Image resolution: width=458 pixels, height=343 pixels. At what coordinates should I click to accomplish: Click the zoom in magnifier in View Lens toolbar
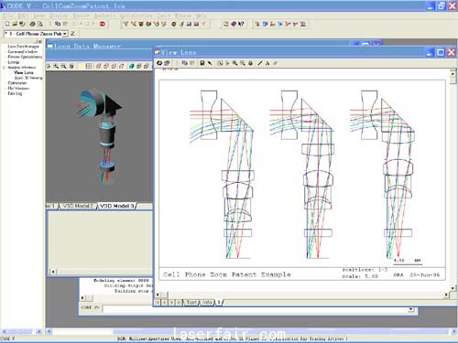click(x=234, y=63)
